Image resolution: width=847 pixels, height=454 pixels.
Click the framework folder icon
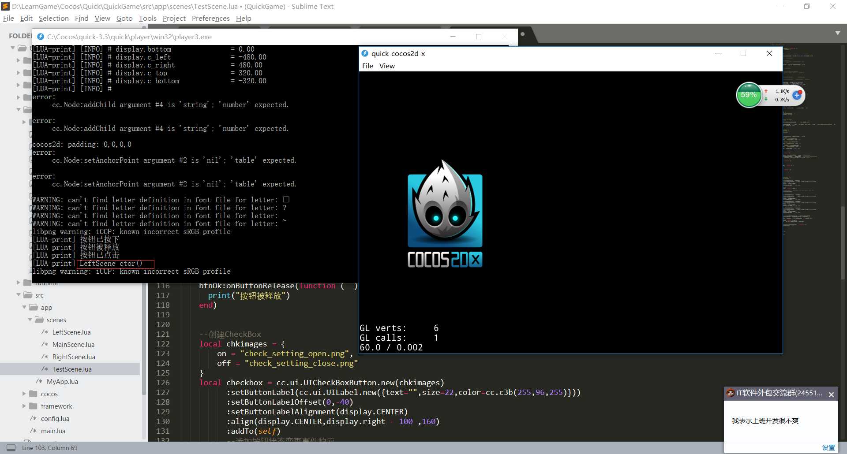coord(33,406)
